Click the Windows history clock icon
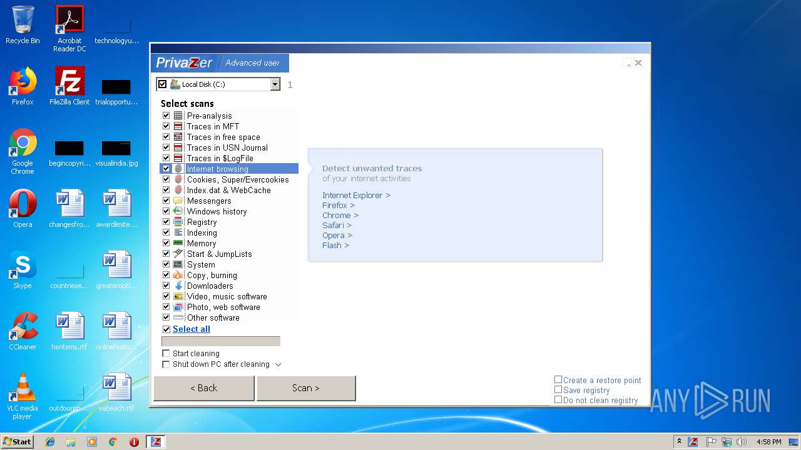This screenshot has width=801, height=450. 178,211
